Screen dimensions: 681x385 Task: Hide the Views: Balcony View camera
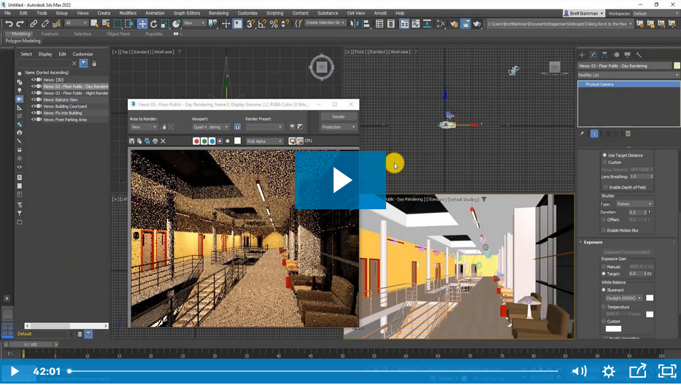click(34, 100)
